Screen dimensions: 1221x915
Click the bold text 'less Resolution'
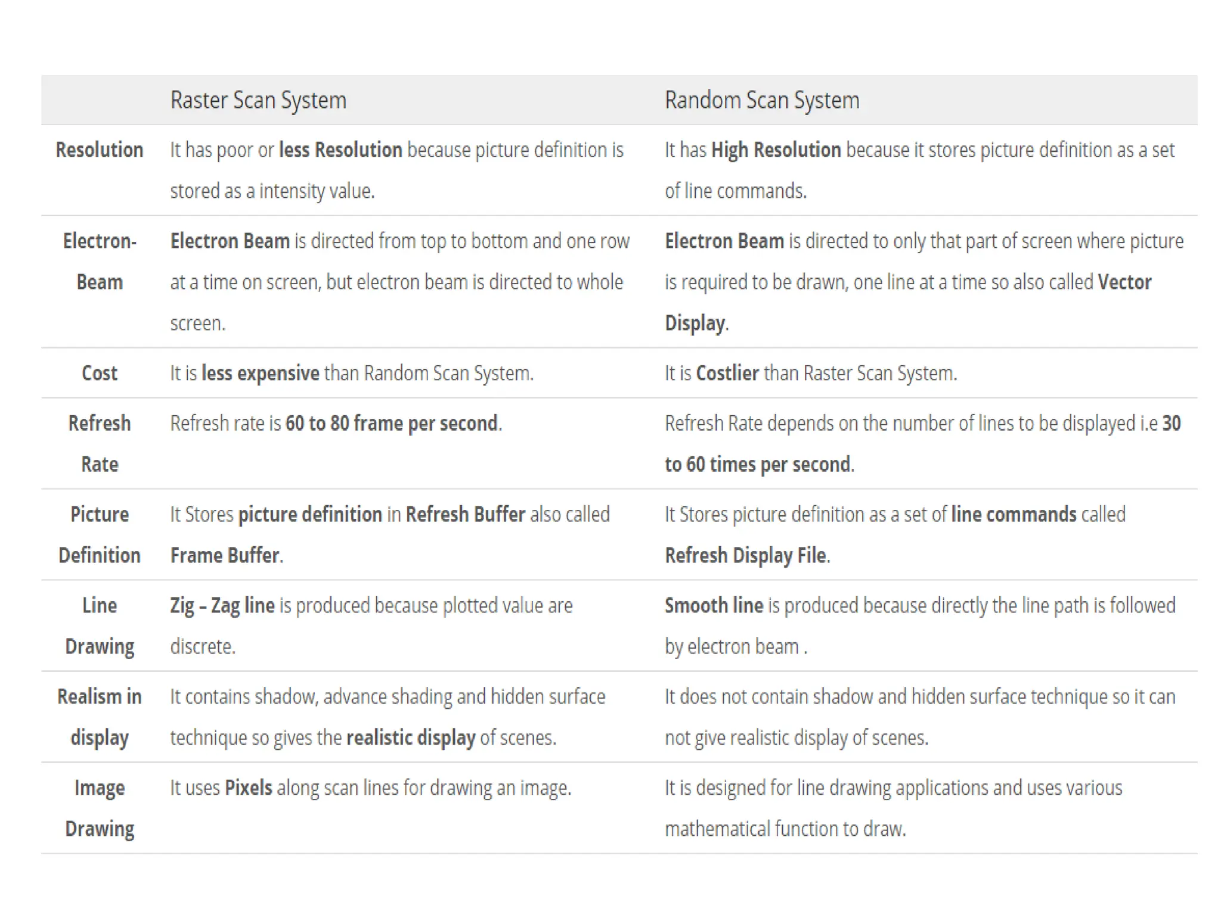click(x=340, y=150)
